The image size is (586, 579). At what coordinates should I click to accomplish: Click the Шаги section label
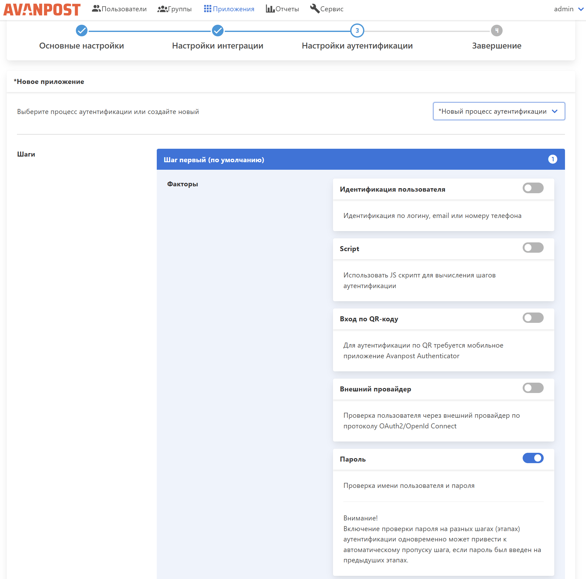point(26,154)
